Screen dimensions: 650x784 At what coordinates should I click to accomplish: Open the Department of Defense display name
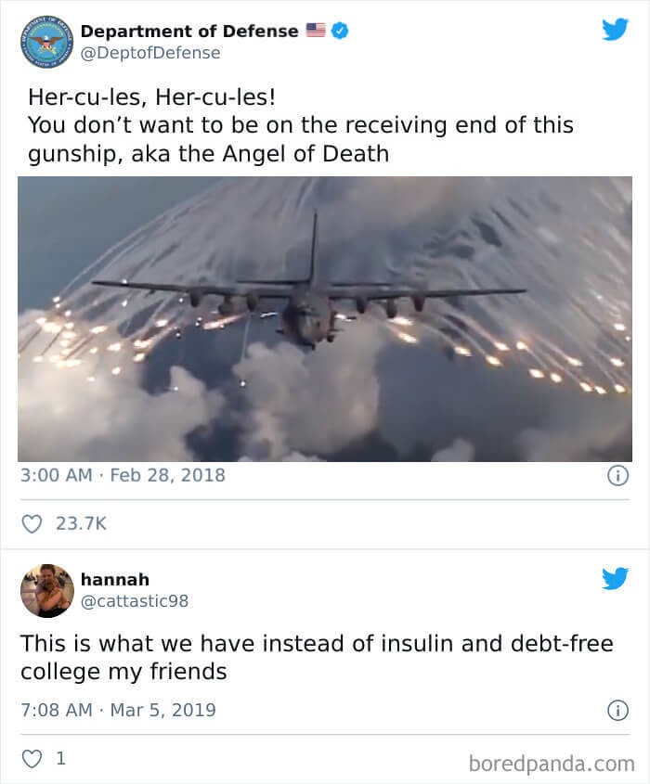(x=189, y=31)
